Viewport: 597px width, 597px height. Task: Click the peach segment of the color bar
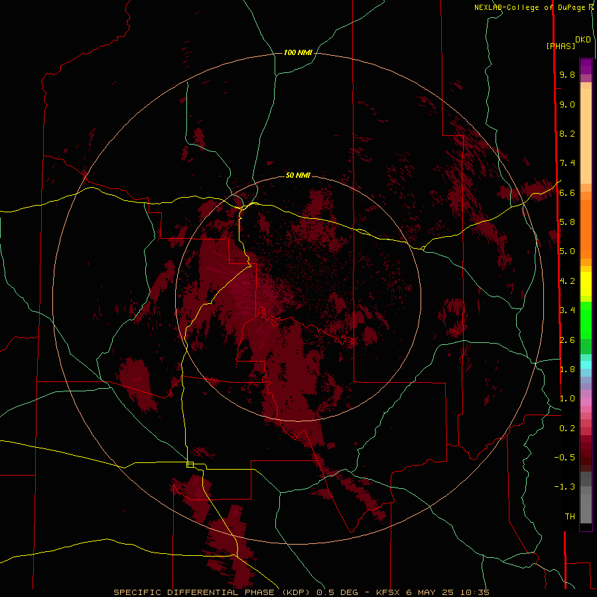[586, 137]
